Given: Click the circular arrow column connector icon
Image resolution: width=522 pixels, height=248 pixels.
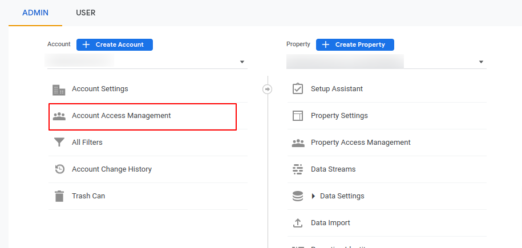Looking at the screenshot, I should click(268, 89).
